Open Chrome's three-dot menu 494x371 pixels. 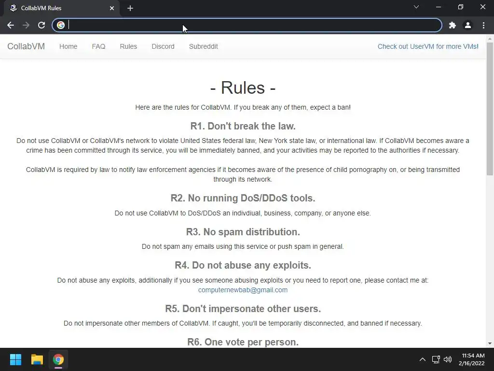pyautogui.click(x=483, y=25)
